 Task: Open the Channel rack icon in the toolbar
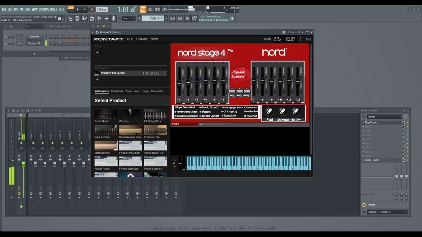[x=77, y=18]
